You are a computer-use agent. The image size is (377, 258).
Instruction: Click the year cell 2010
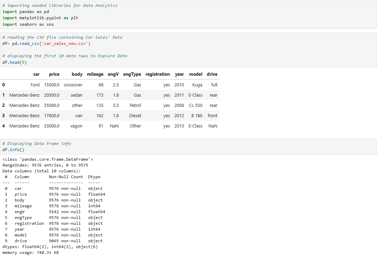[x=179, y=85]
